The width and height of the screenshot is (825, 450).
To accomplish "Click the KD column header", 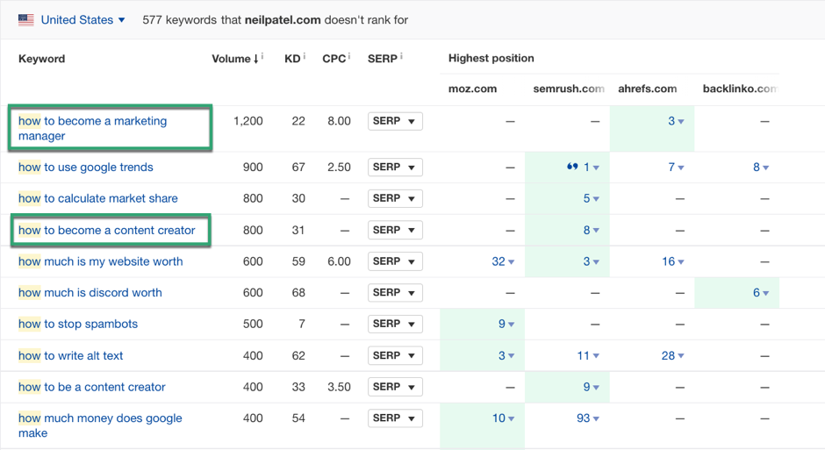I will pos(292,59).
